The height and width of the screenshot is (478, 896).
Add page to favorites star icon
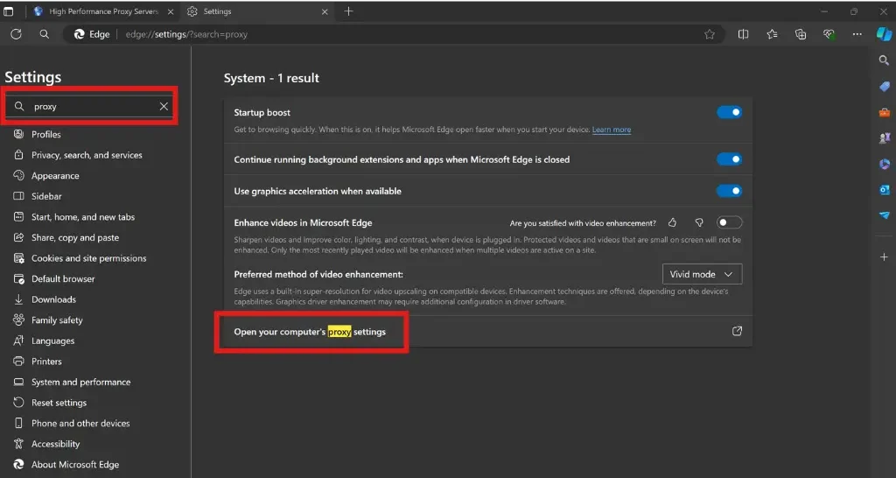[x=709, y=34]
